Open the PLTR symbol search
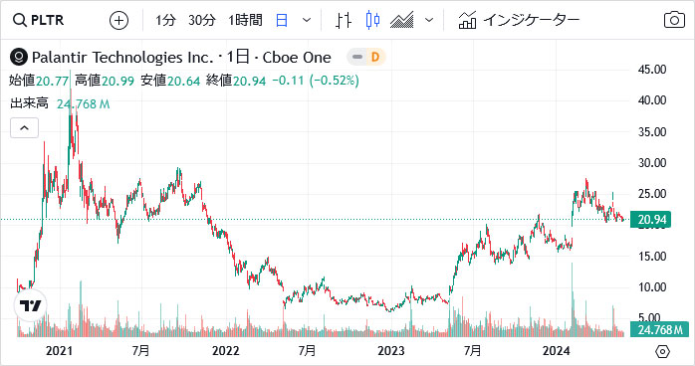695x366 pixels. (39, 20)
